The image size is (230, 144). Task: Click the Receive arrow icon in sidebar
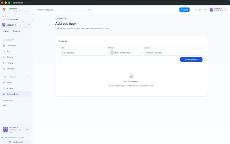click(x=4, y=57)
